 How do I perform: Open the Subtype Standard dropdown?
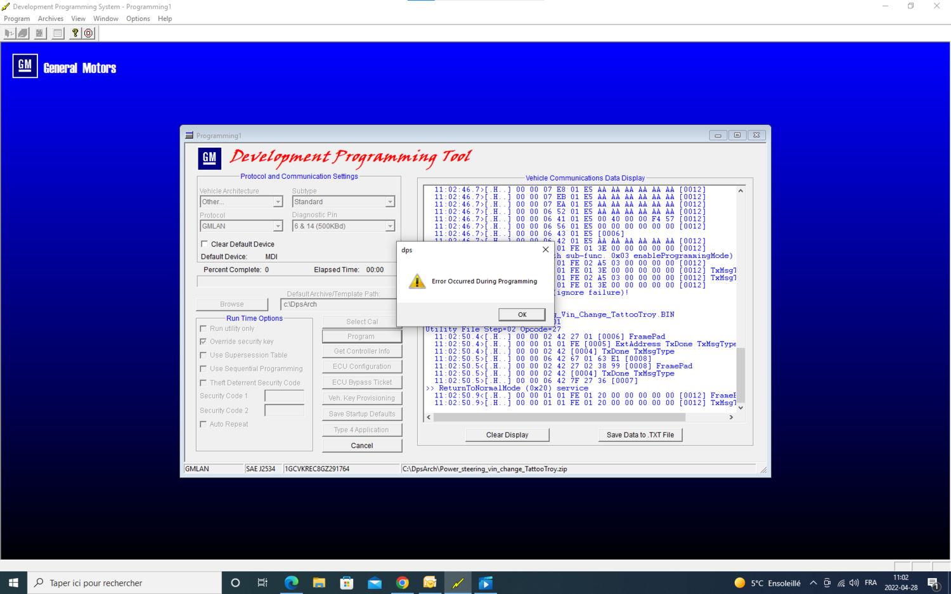coord(390,202)
